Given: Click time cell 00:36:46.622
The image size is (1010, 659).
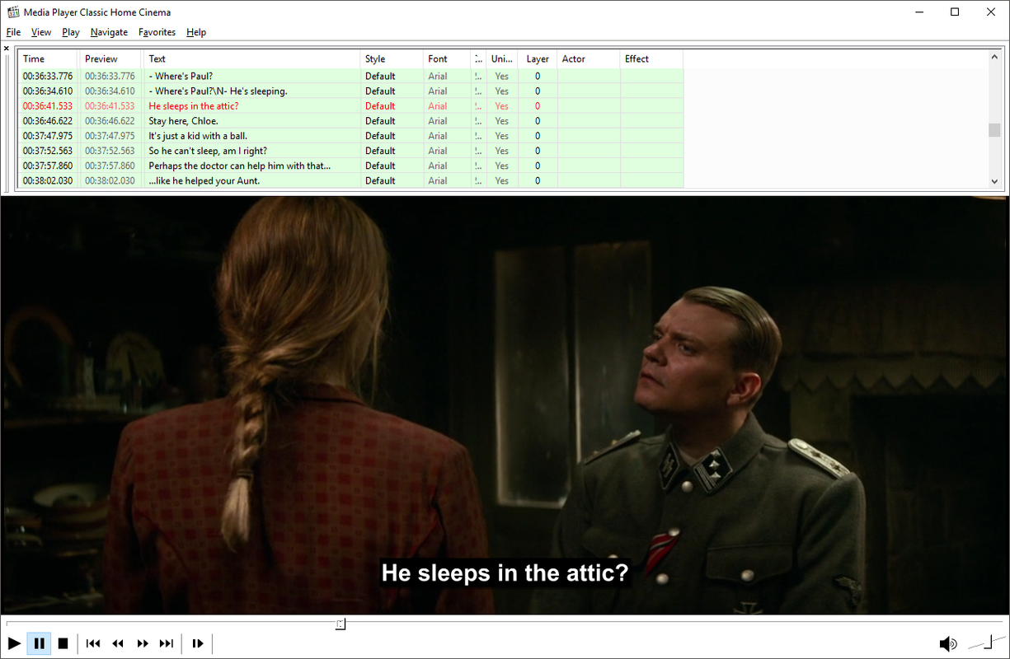Looking at the screenshot, I should (x=48, y=120).
